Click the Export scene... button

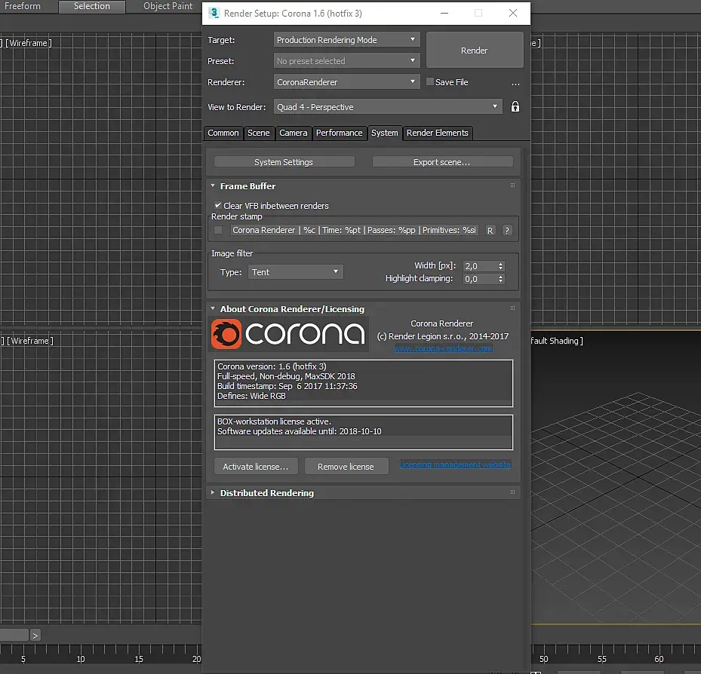click(442, 161)
